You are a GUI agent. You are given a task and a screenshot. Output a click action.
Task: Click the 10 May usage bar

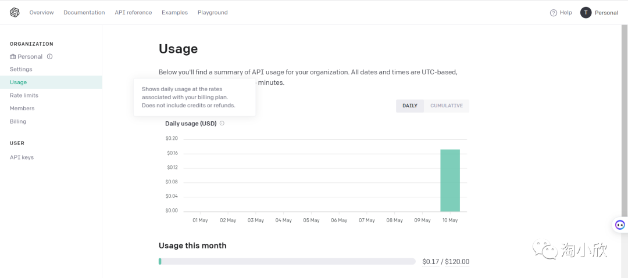450,180
